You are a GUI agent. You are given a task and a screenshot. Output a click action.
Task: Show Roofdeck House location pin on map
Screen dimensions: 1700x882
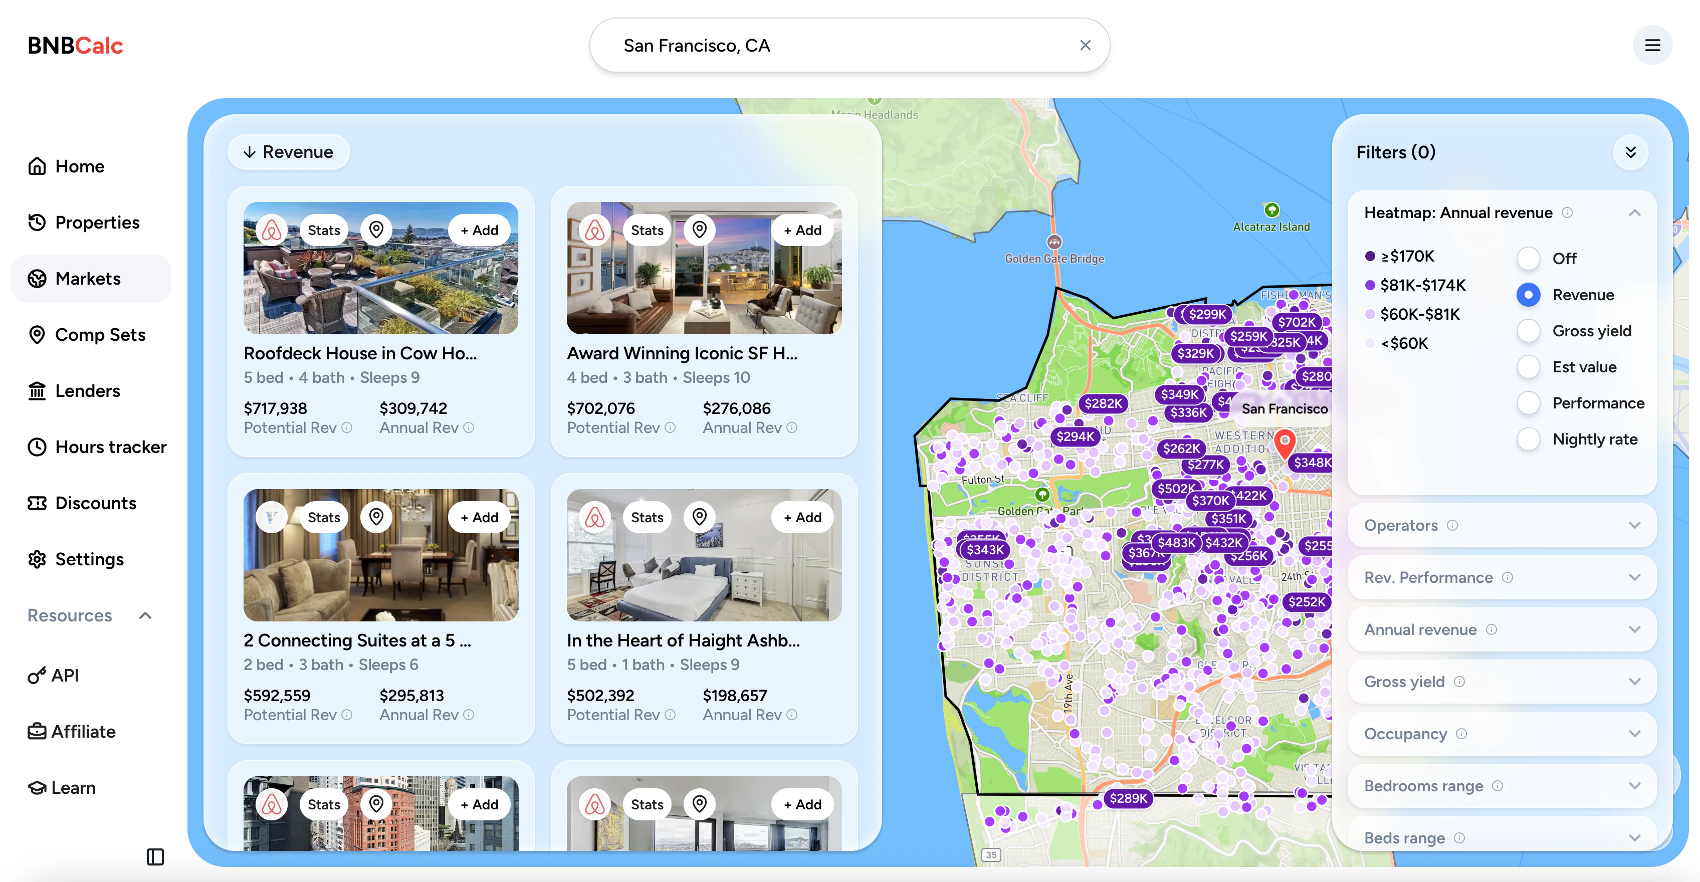tap(376, 230)
